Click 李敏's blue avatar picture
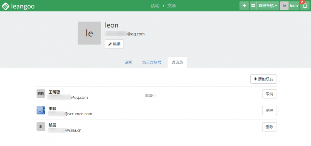This screenshot has width=311, height=146. pyautogui.click(x=41, y=110)
